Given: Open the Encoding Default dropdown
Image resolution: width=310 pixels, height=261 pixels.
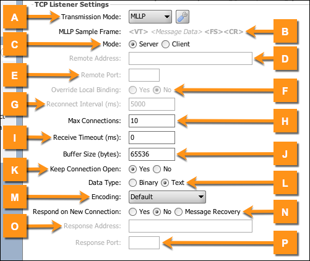Looking at the screenshot, I should (x=167, y=197).
